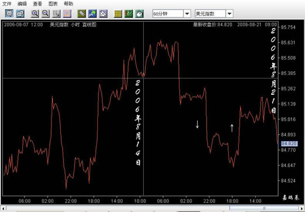Image resolution: width=305 pixels, height=212 pixels.
Task: Expand the 60分钟 timeframe dropdown arrow
Action: (x=187, y=13)
